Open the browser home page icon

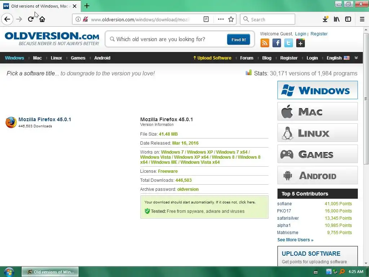[x=42, y=19]
